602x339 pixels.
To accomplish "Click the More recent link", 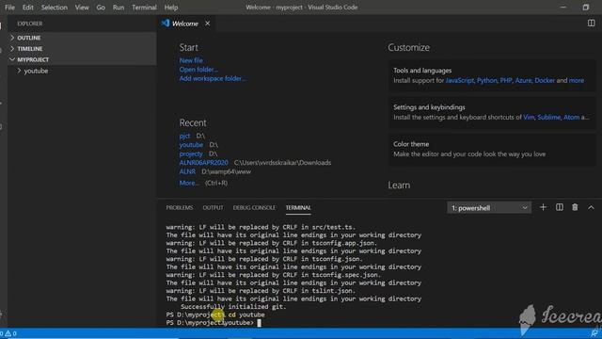I will [x=188, y=183].
